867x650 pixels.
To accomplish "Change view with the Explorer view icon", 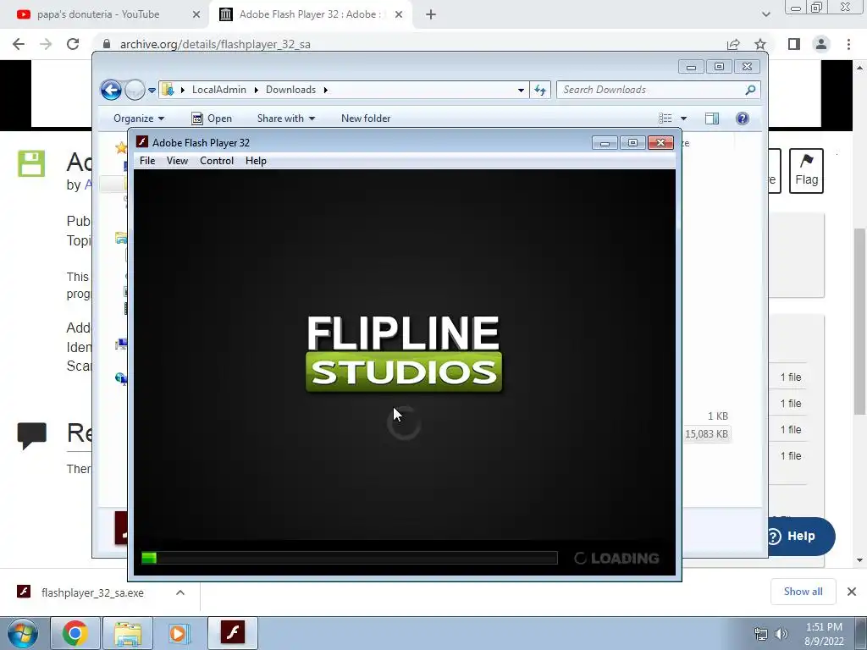I will tap(665, 118).
